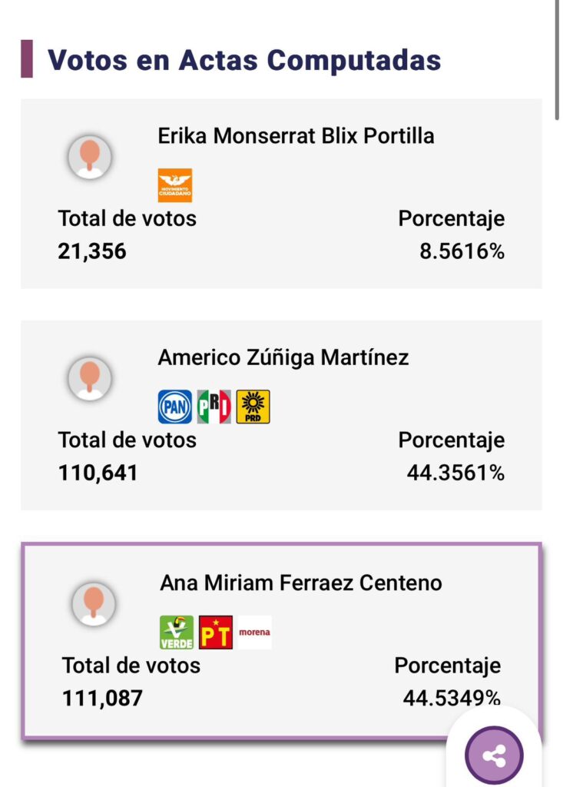Screen dimensions: 563x787
Task: Click the 21,356 total votes figure
Action: pos(92,251)
